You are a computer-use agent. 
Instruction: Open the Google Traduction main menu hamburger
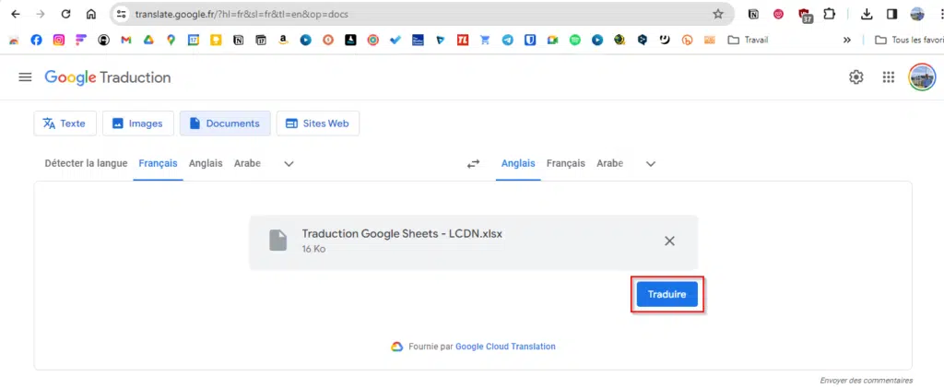pyautogui.click(x=25, y=77)
